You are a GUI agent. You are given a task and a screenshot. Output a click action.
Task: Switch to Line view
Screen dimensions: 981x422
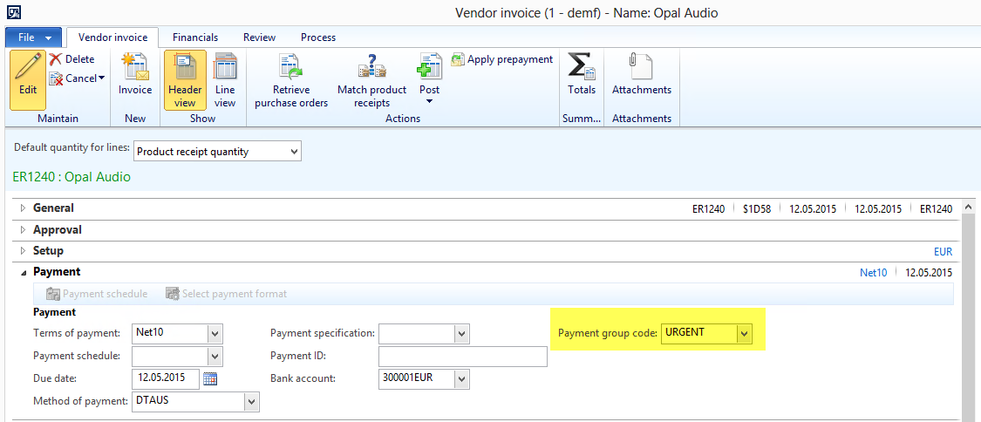[x=225, y=70]
